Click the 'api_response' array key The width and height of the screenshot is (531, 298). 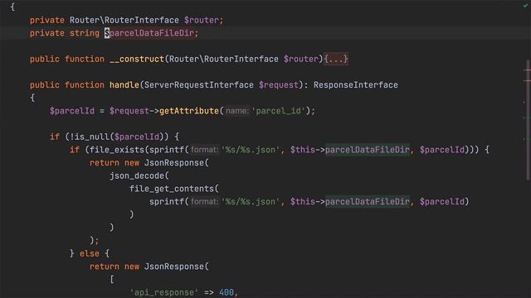pos(164,292)
